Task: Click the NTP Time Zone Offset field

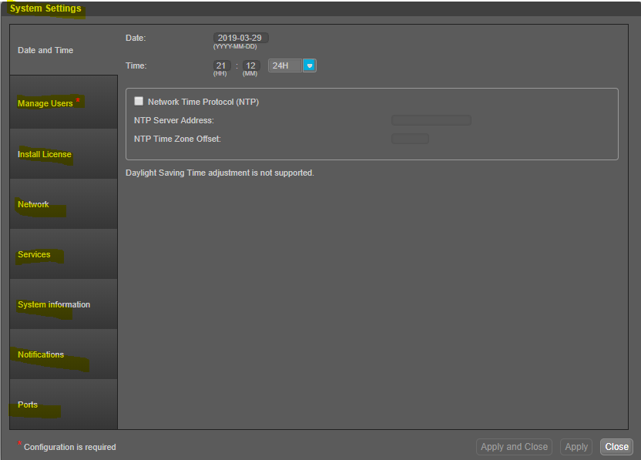Action: click(x=410, y=139)
